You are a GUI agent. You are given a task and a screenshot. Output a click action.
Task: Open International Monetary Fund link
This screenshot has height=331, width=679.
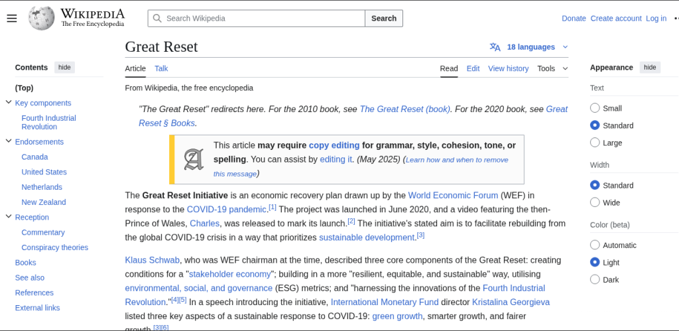click(x=385, y=302)
